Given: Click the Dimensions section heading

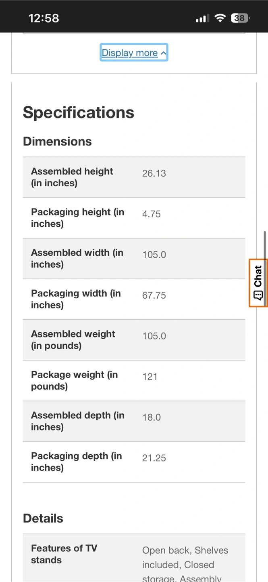Looking at the screenshot, I should coord(57,141).
